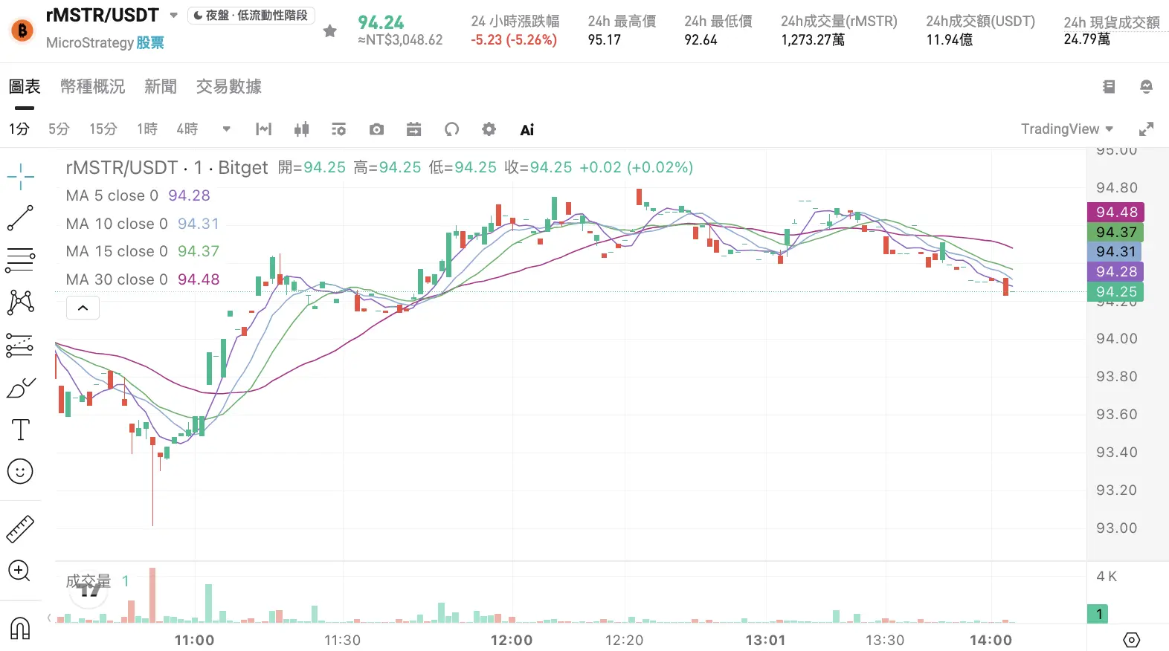Screen dimensions: 1169x651
Task: Choose the brush drawing tool
Action: point(20,388)
